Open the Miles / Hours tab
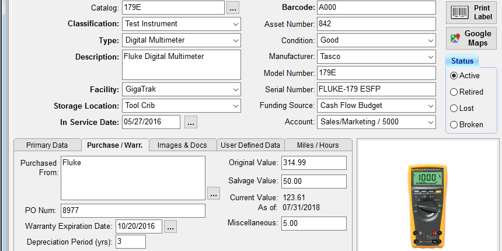 pyautogui.click(x=318, y=145)
